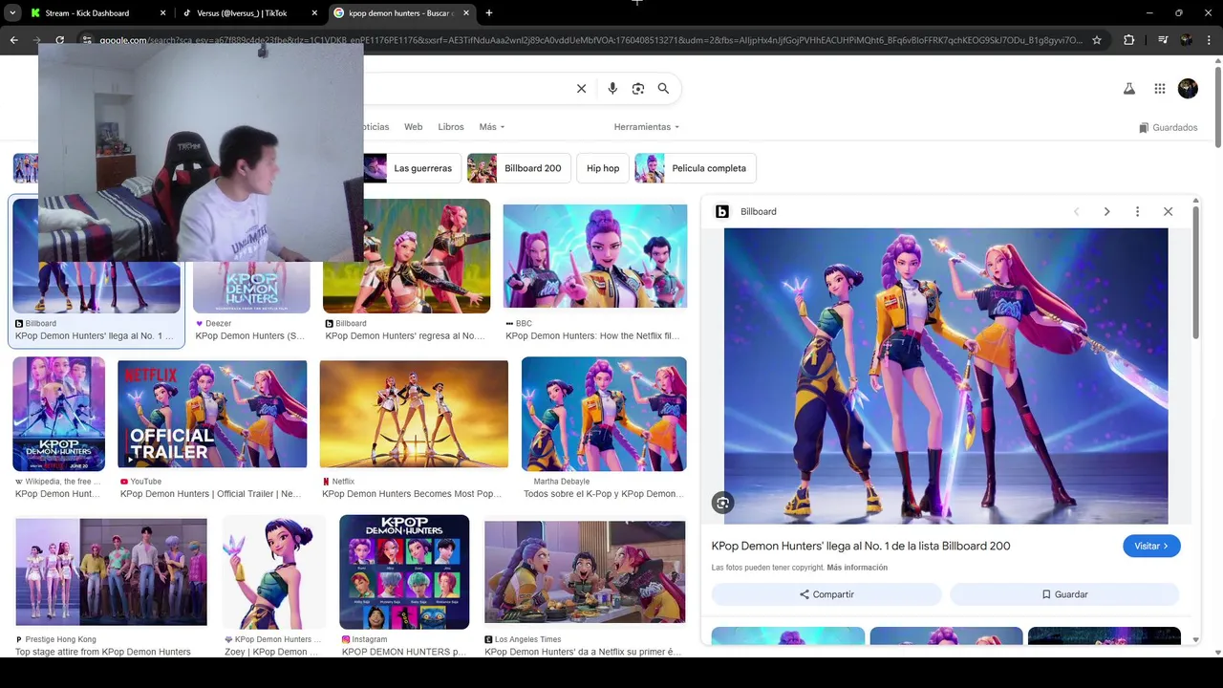Expand the Herramientas dropdown
The height and width of the screenshot is (688, 1223).
pyautogui.click(x=647, y=127)
